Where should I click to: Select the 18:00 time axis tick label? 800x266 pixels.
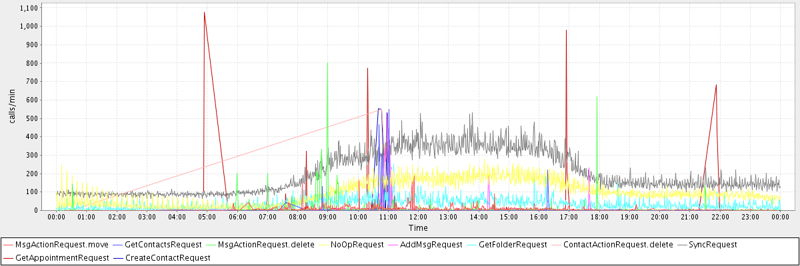point(599,217)
